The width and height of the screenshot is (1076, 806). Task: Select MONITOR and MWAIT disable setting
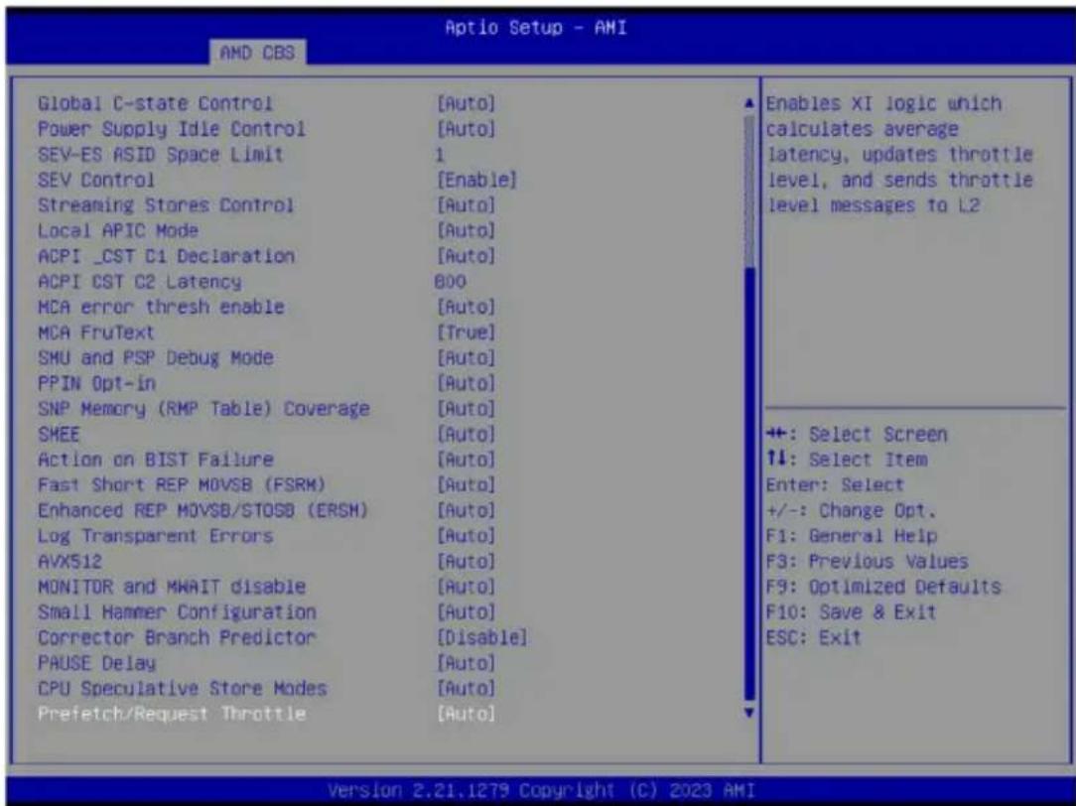172,587
